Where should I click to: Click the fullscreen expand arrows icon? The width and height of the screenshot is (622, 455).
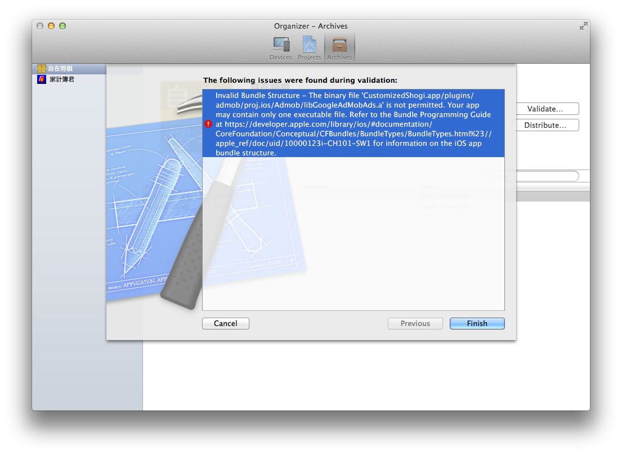tap(583, 25)
